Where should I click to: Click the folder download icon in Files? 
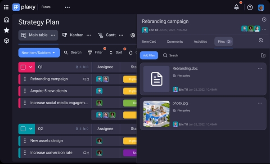coord(263,55)
